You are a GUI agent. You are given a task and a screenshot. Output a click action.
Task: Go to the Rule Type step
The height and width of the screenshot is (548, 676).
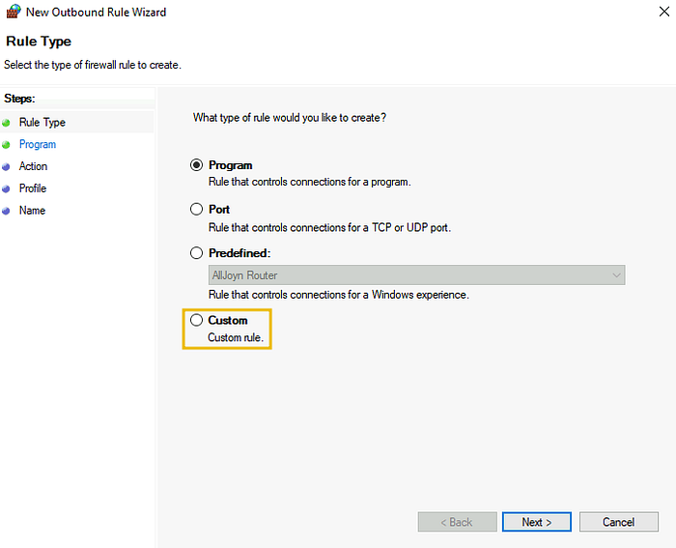pos(42,123)
